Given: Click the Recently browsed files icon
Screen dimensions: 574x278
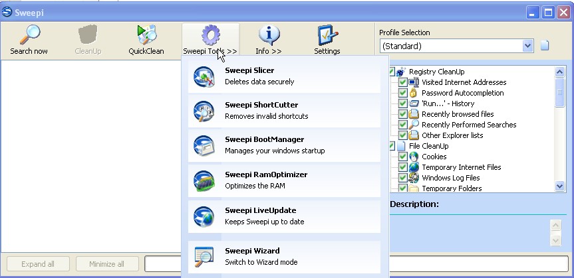Looking at the screenshot, I should pos(414,114).
